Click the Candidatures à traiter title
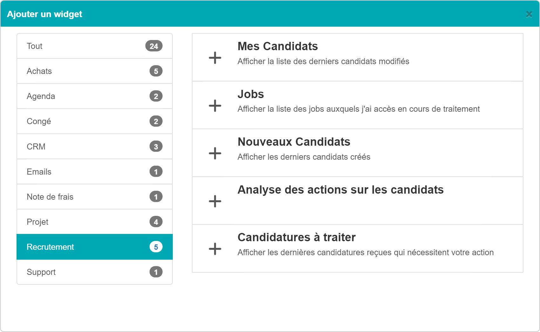The image size is (540, 332). pyautogui.click(x=297, y=237)
